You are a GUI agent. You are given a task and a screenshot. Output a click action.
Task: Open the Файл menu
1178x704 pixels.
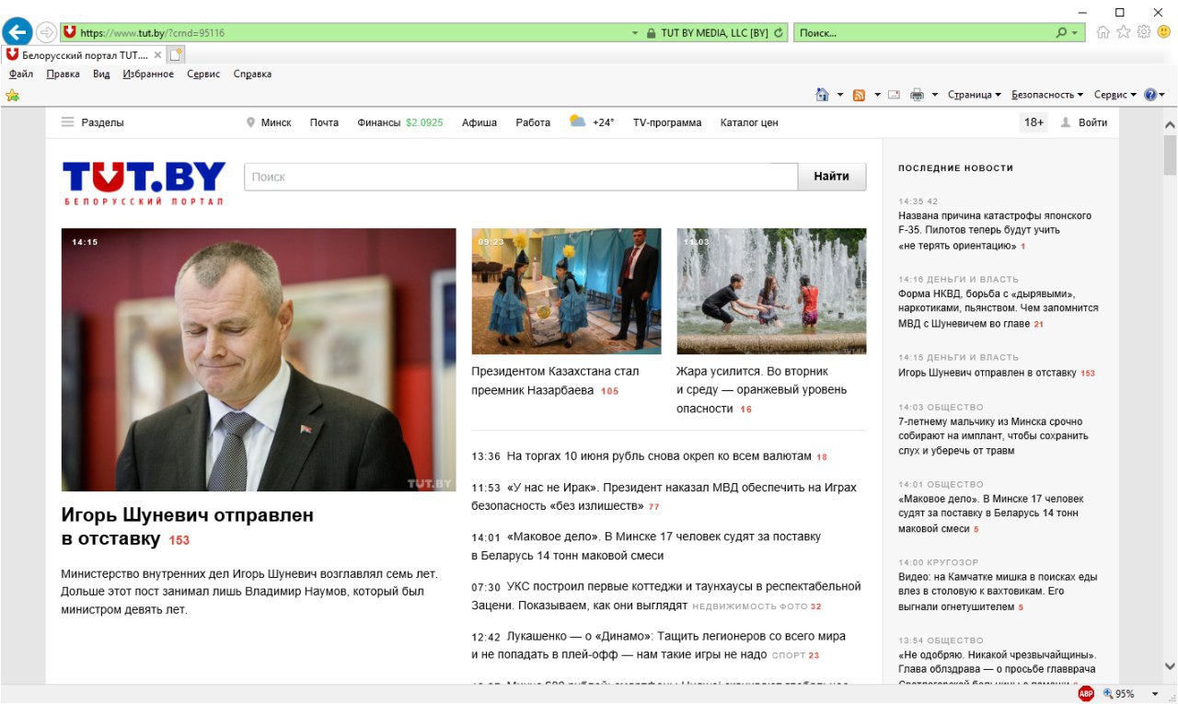21,75
